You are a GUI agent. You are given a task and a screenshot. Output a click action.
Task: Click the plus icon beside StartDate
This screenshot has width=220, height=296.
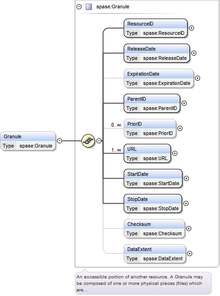186,179
